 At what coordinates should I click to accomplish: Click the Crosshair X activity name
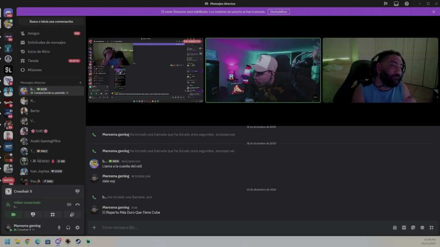tap(23, 191)
